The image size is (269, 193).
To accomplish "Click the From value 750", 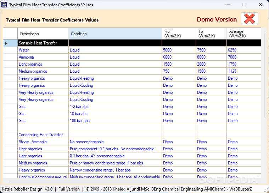I will click(179, 71).
